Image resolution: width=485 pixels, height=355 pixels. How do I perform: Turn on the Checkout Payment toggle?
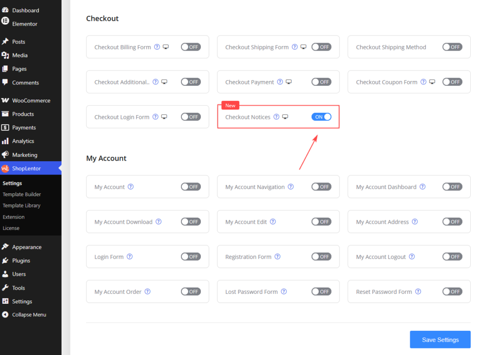click(x=322, y=82)
